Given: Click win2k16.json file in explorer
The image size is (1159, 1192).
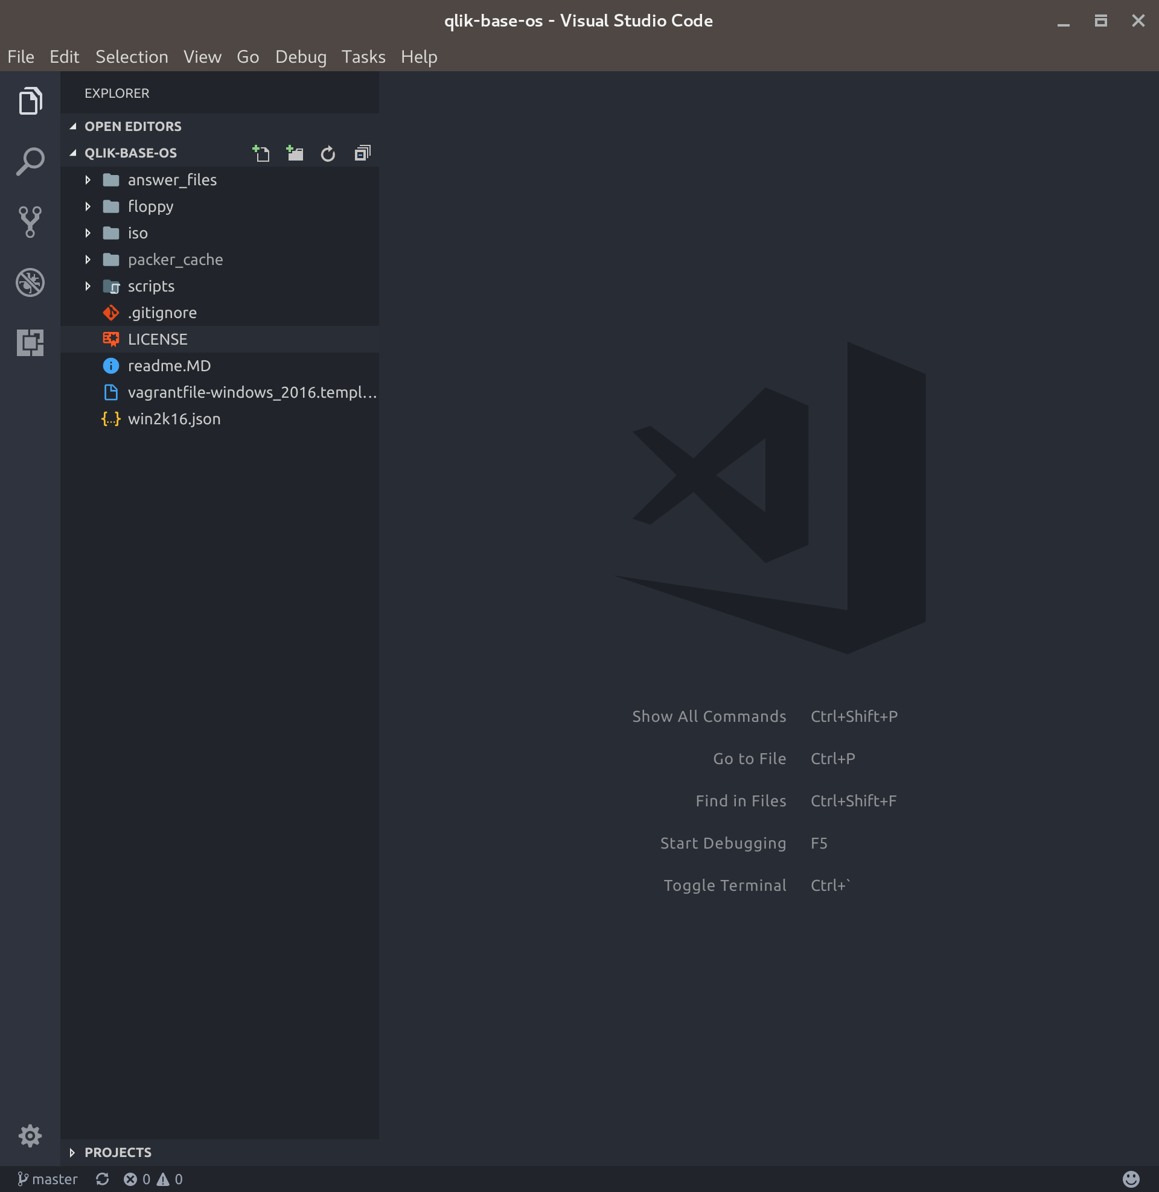Looking at the screenshot, I should coord(173,418).
